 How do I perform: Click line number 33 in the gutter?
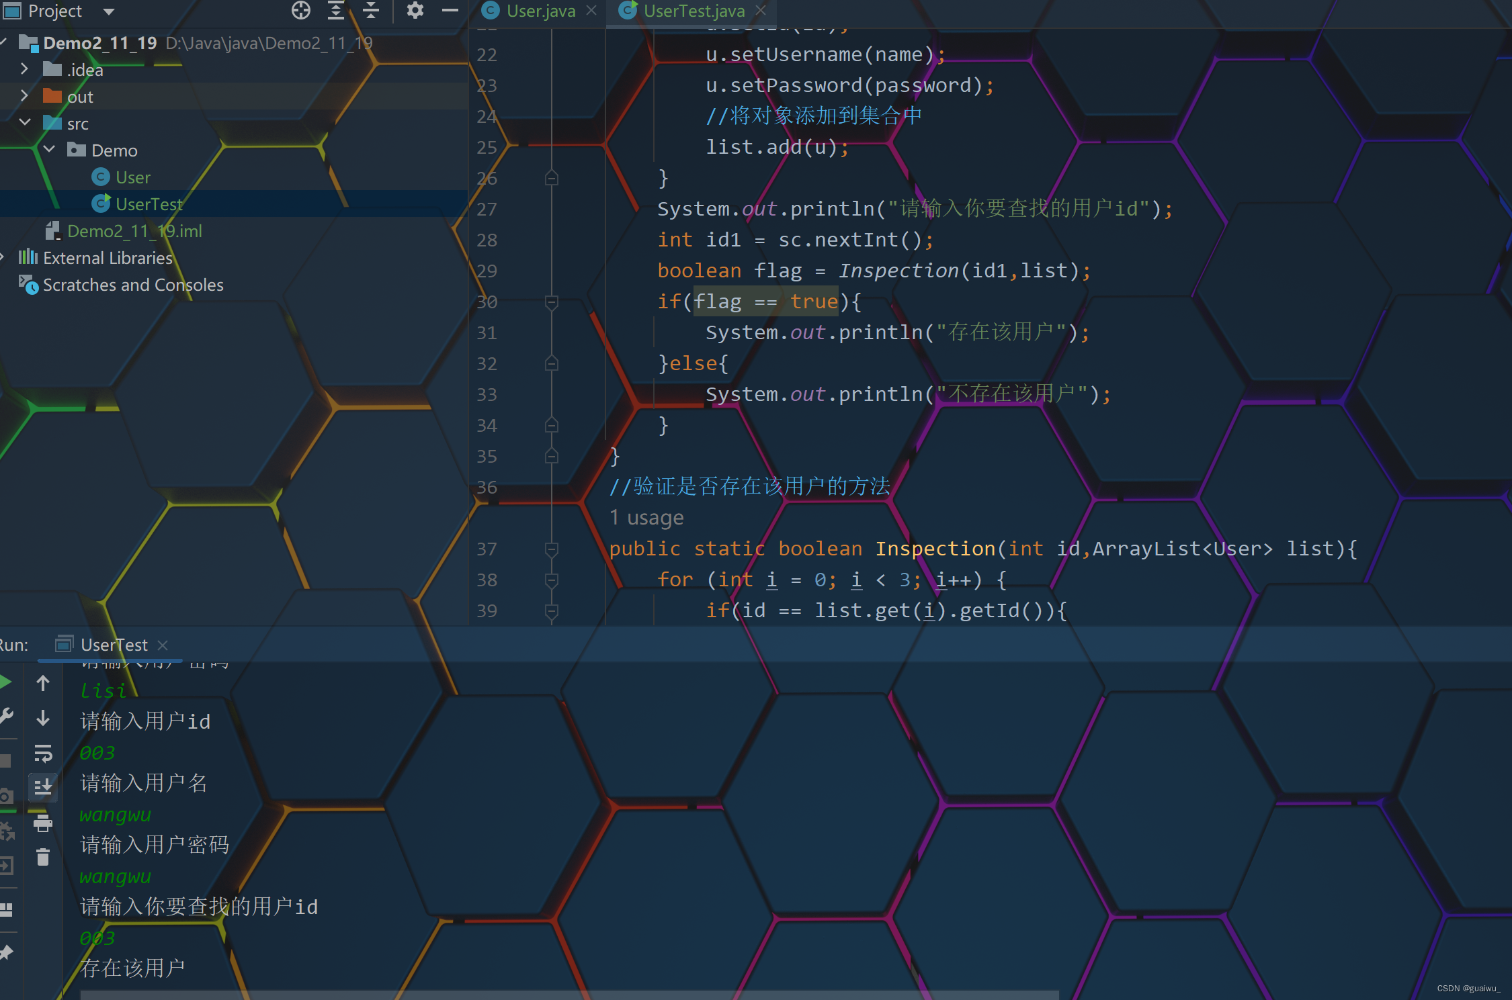[x=487, y=395]
